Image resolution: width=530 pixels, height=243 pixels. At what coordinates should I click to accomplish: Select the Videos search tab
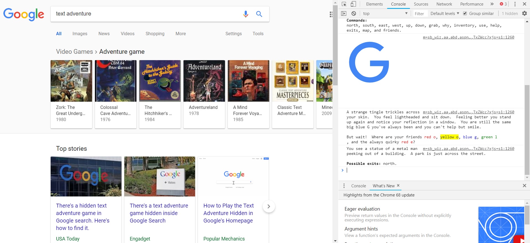pos(128,34)
